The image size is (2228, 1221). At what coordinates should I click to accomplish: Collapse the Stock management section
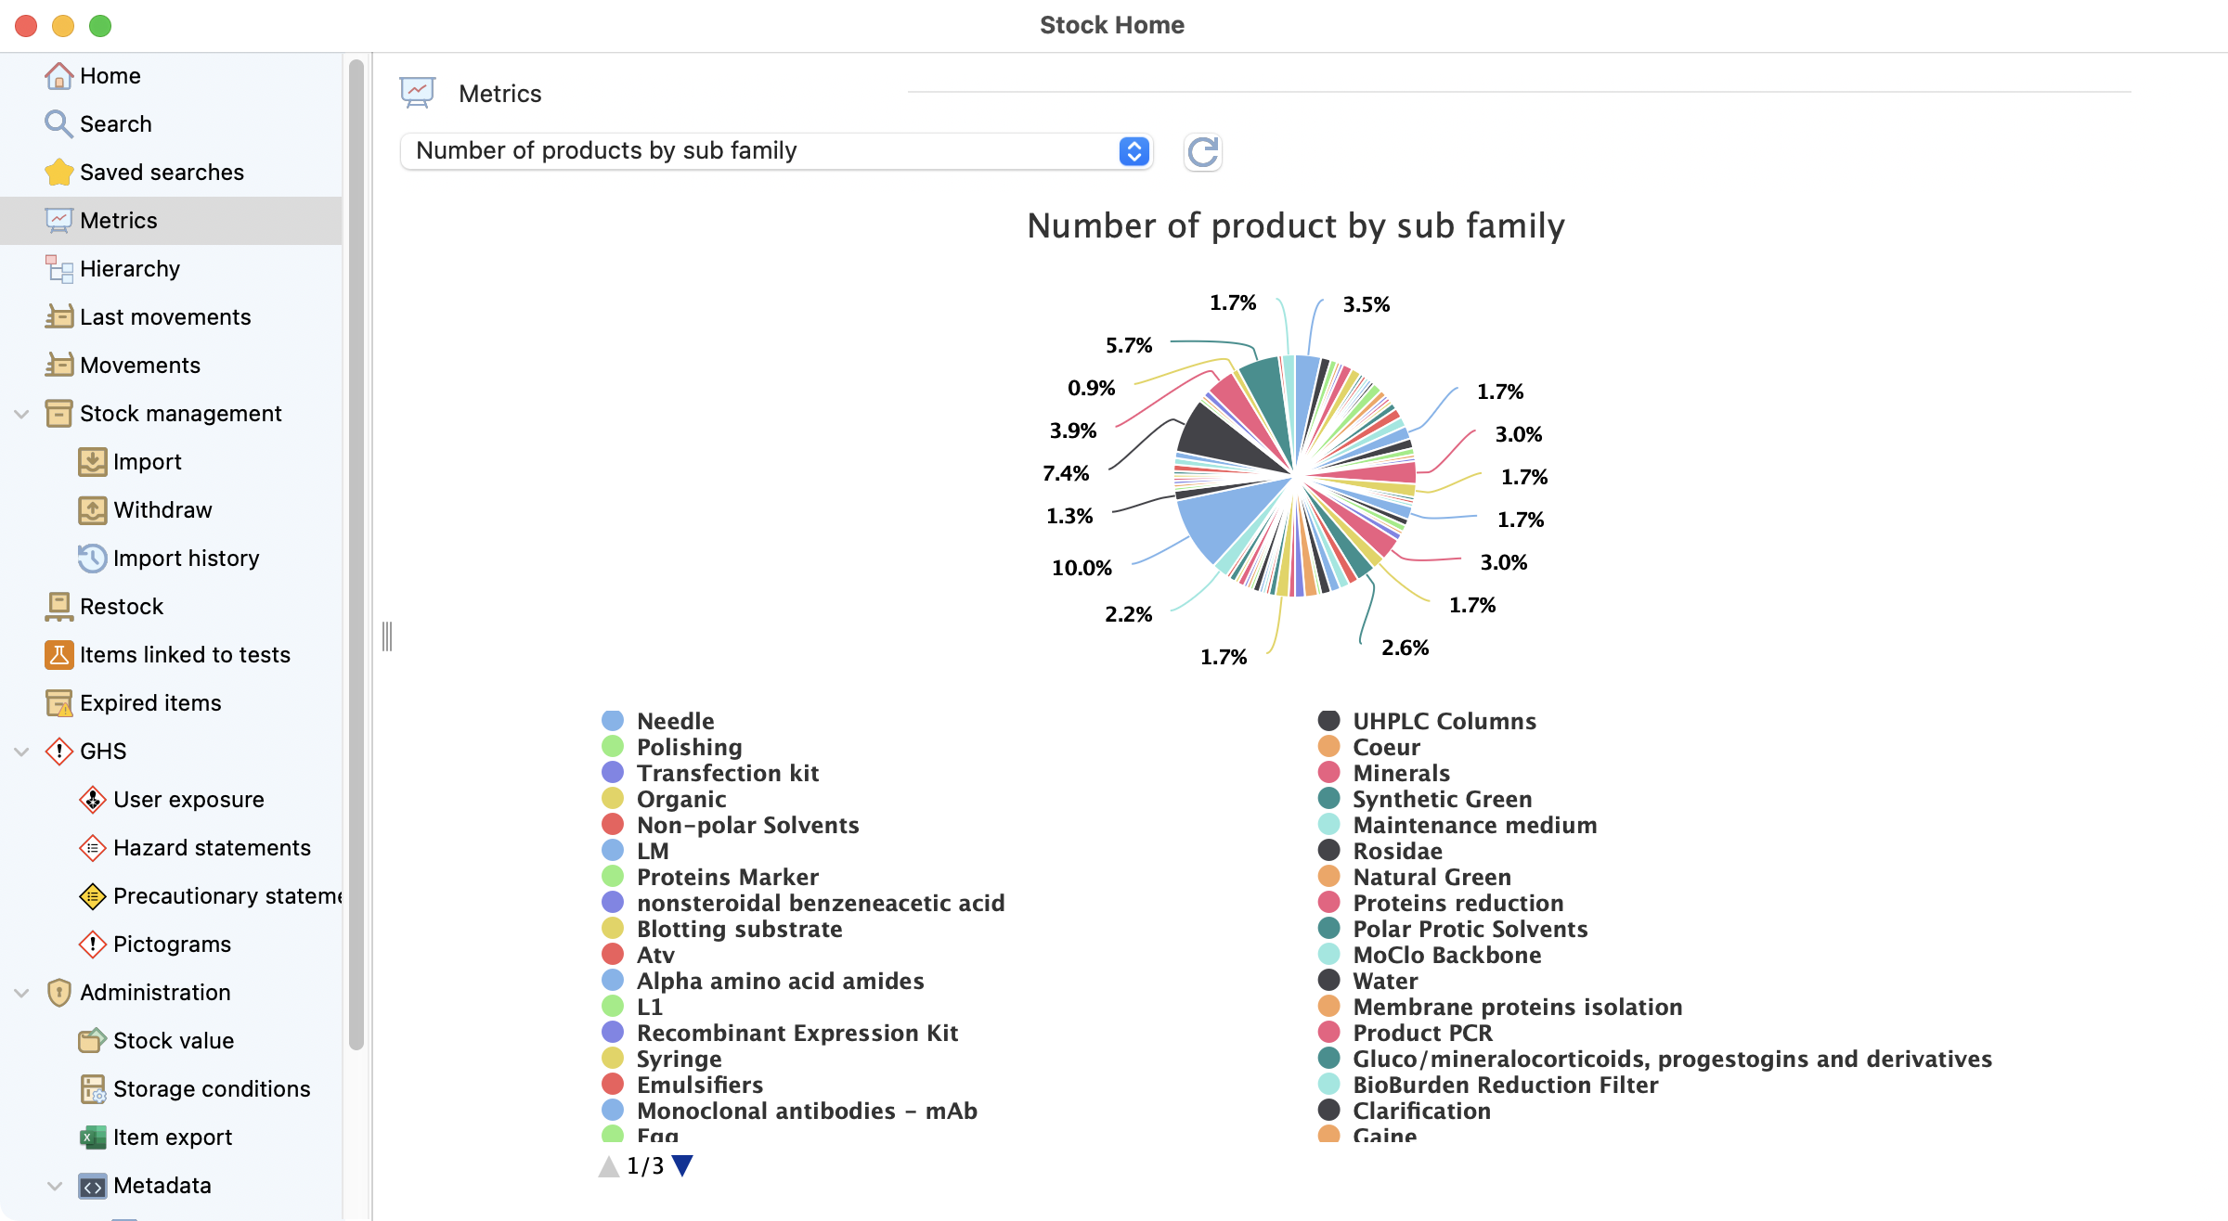coord(22,414)
